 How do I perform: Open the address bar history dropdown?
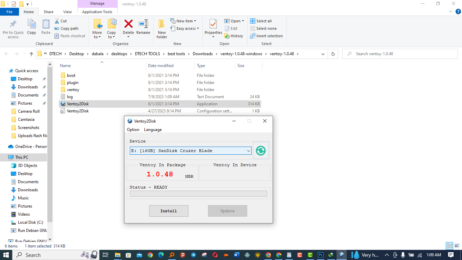[x=323, y=54]
